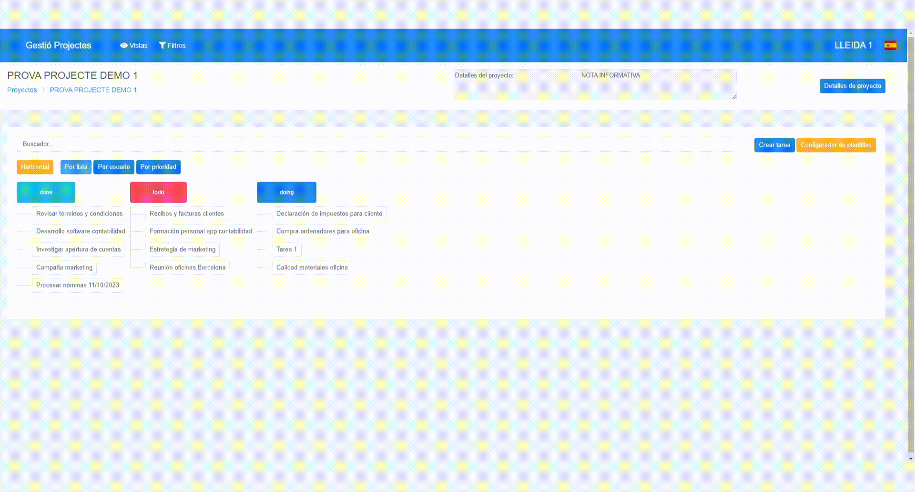Click the Spanish flag to change language
This screenshot has height=492, width=915.
[891, 45]
